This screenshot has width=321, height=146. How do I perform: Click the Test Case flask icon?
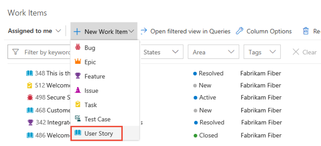(x=78, y=119)
